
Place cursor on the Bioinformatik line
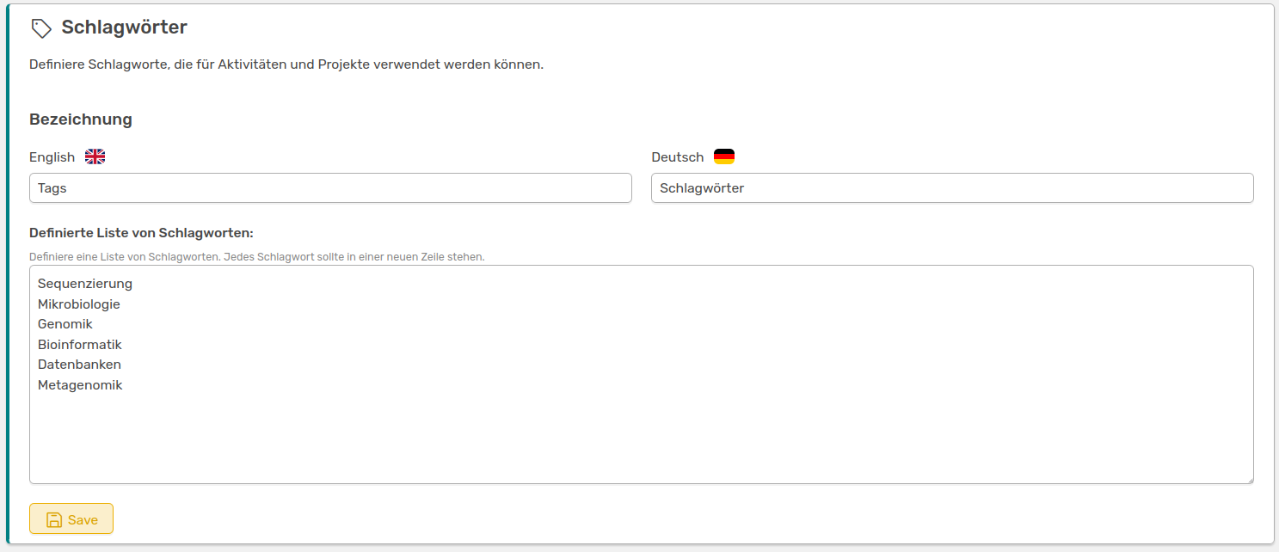point(80,345)
